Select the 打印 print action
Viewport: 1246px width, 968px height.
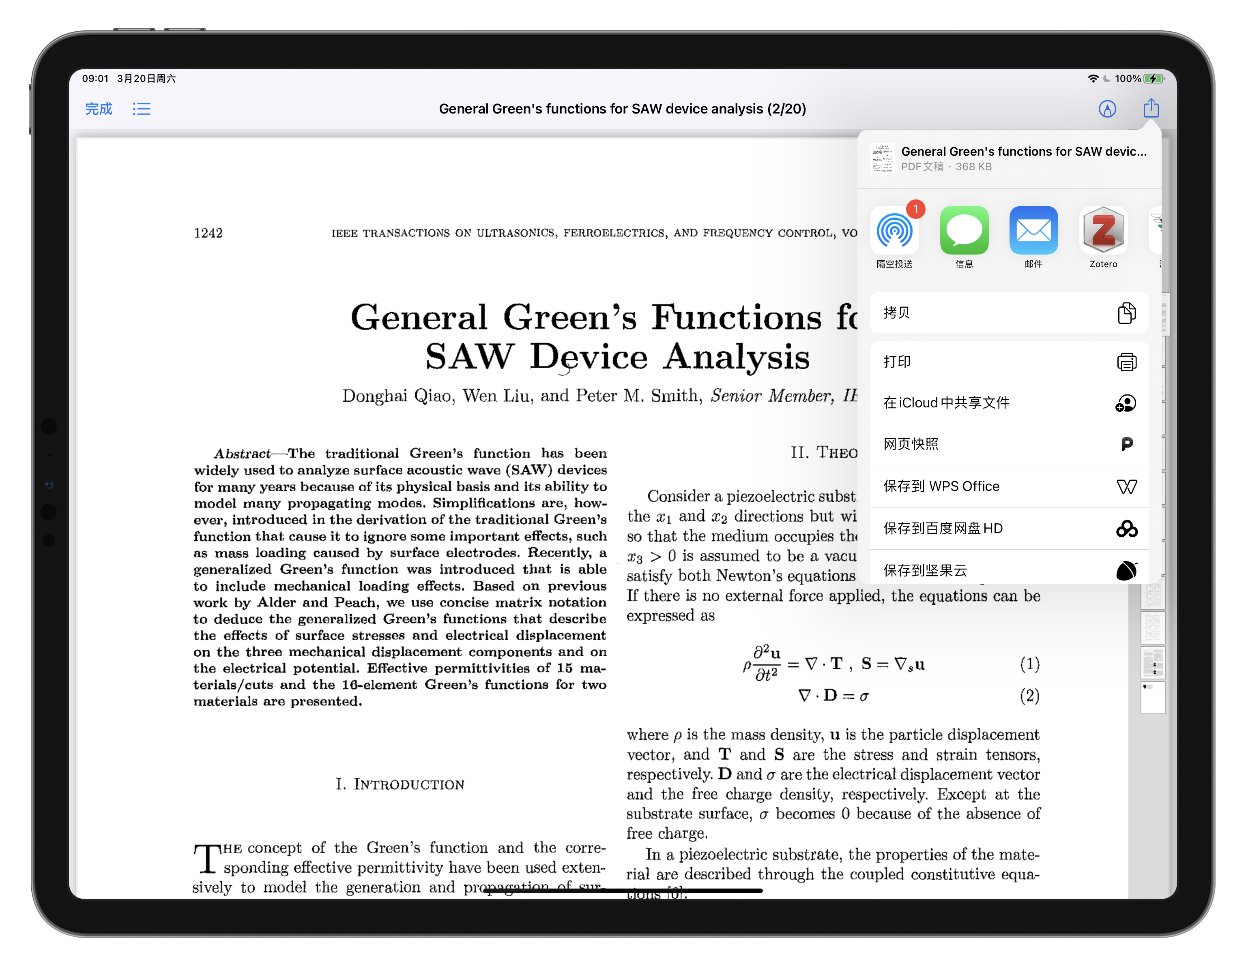point(1009,362)
